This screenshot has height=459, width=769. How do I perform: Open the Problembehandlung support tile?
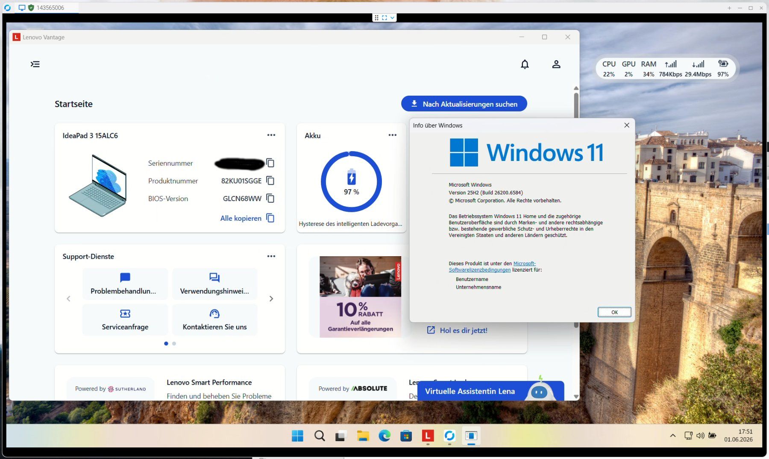125,284
